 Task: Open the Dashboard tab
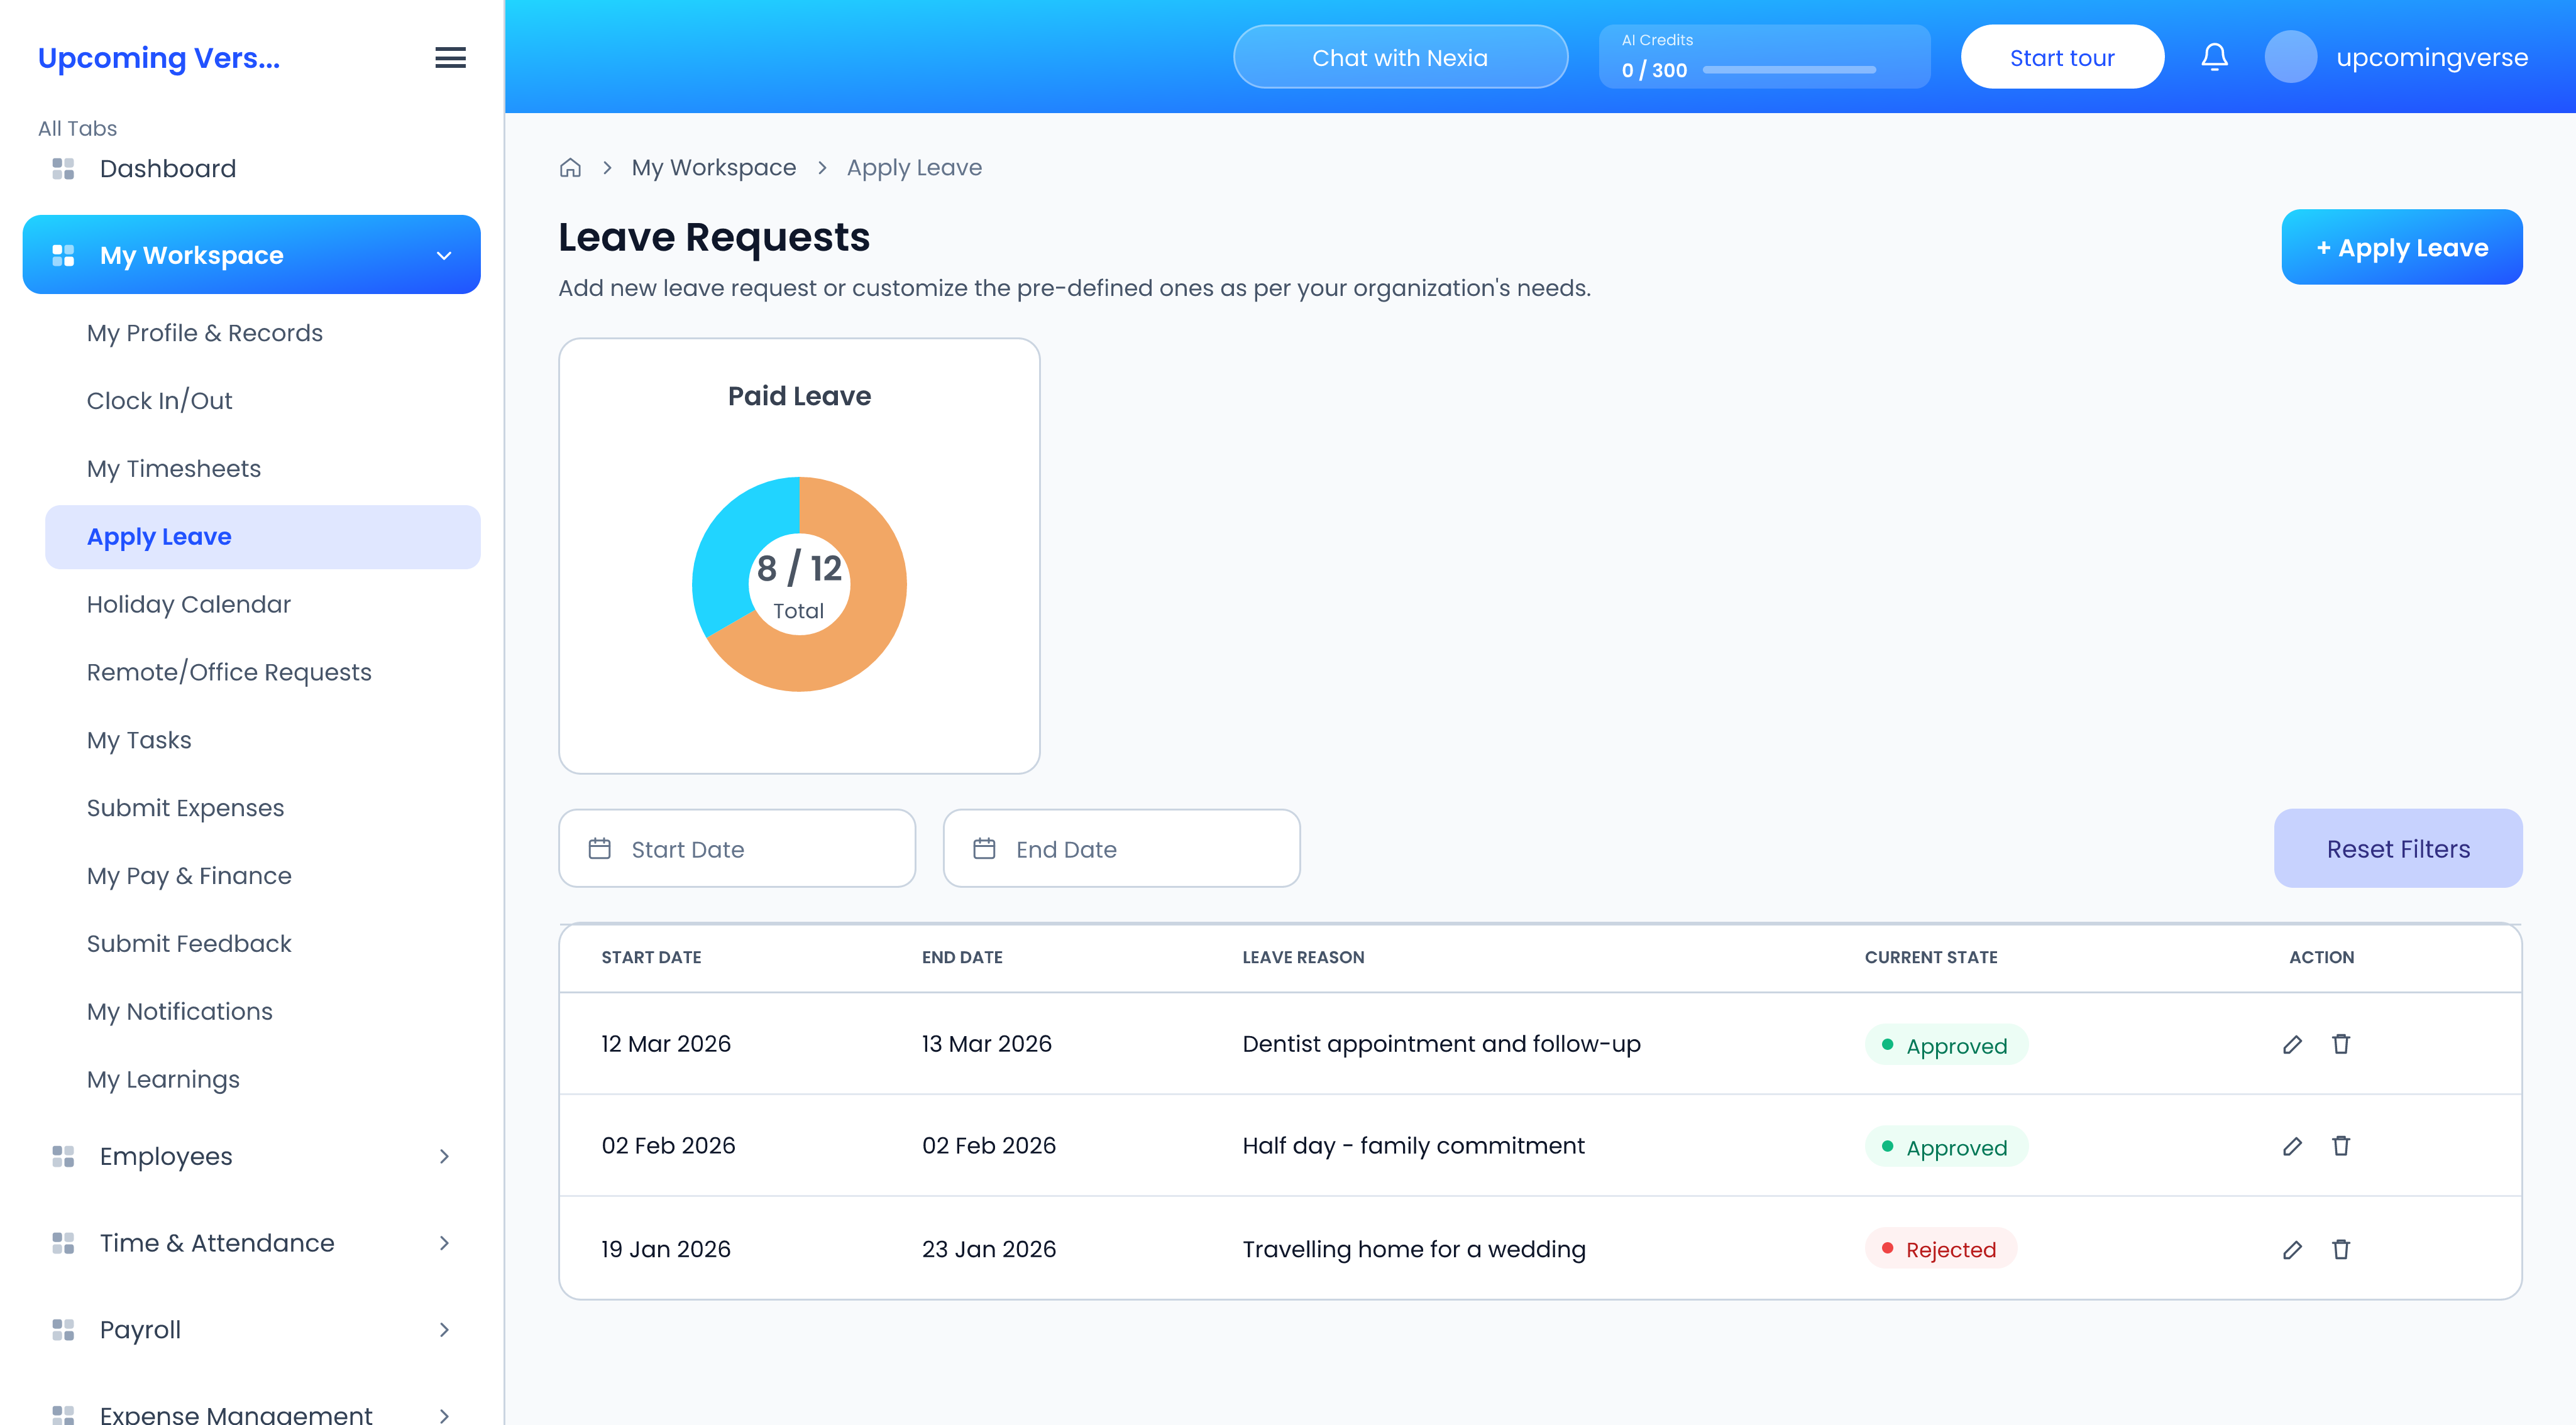point(168,169)
